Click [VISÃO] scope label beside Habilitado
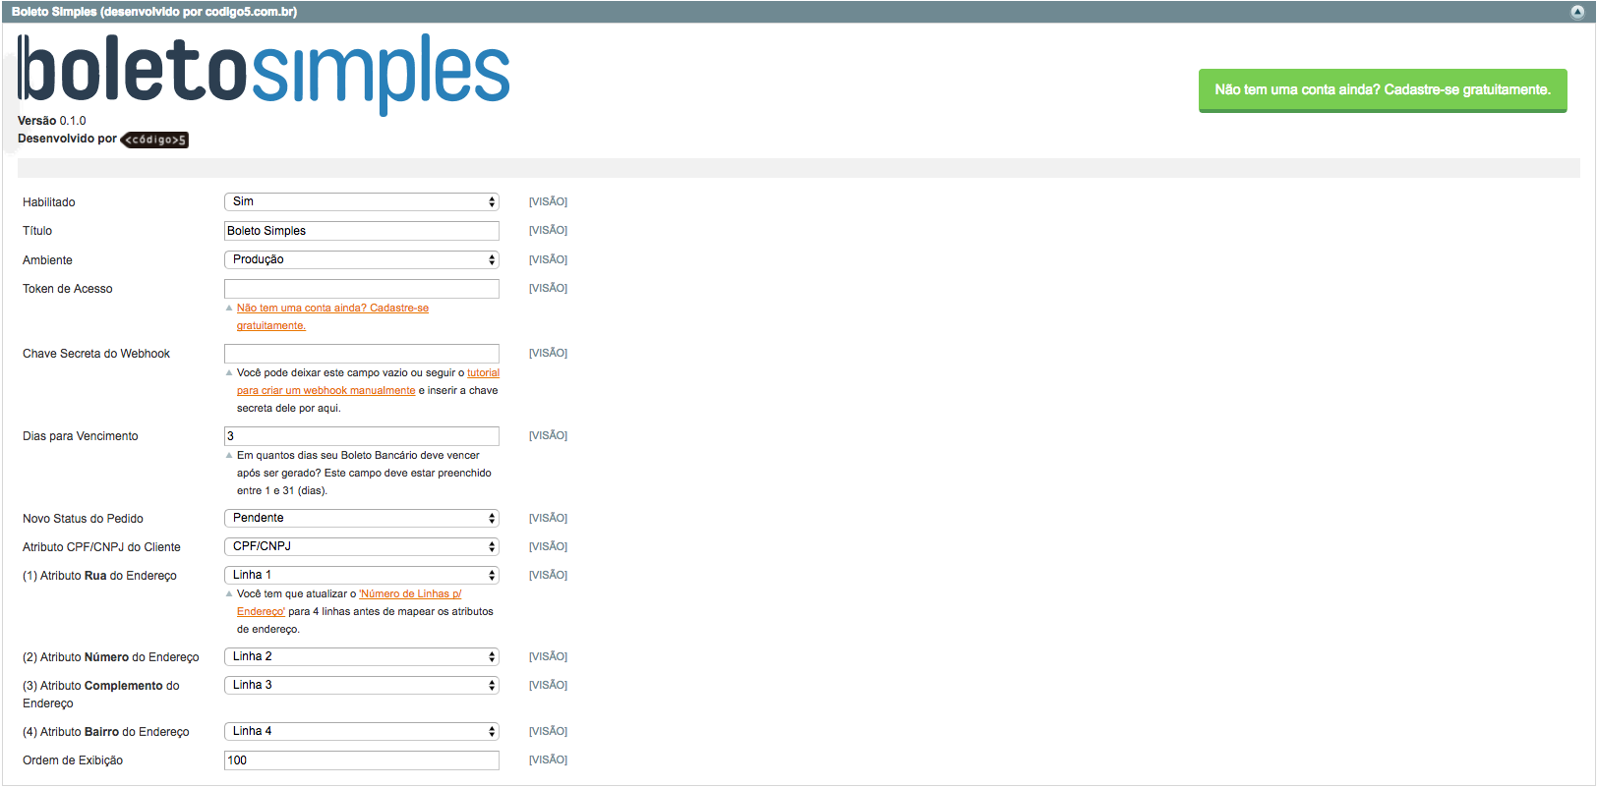The height and width of the screenshot is (787, 1597). coord(548,201)
